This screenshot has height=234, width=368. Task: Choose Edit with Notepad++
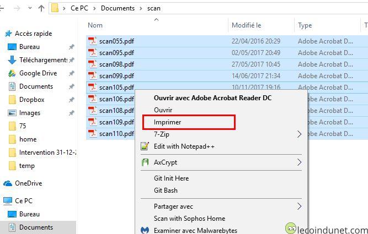point(184,146)
